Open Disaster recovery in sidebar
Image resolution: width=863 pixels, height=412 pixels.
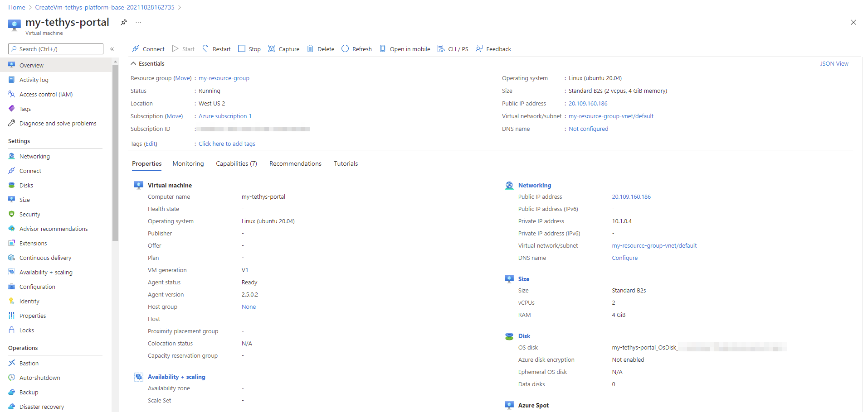point(42,407)
